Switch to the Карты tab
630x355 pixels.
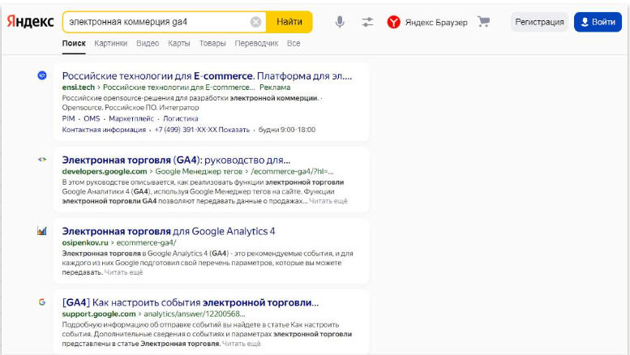tap(179, 44)
